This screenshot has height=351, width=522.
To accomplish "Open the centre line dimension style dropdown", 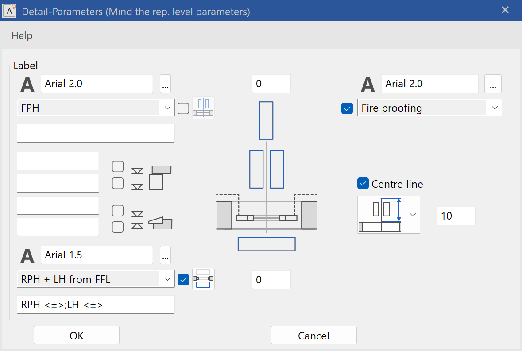I will click(389, 215).
